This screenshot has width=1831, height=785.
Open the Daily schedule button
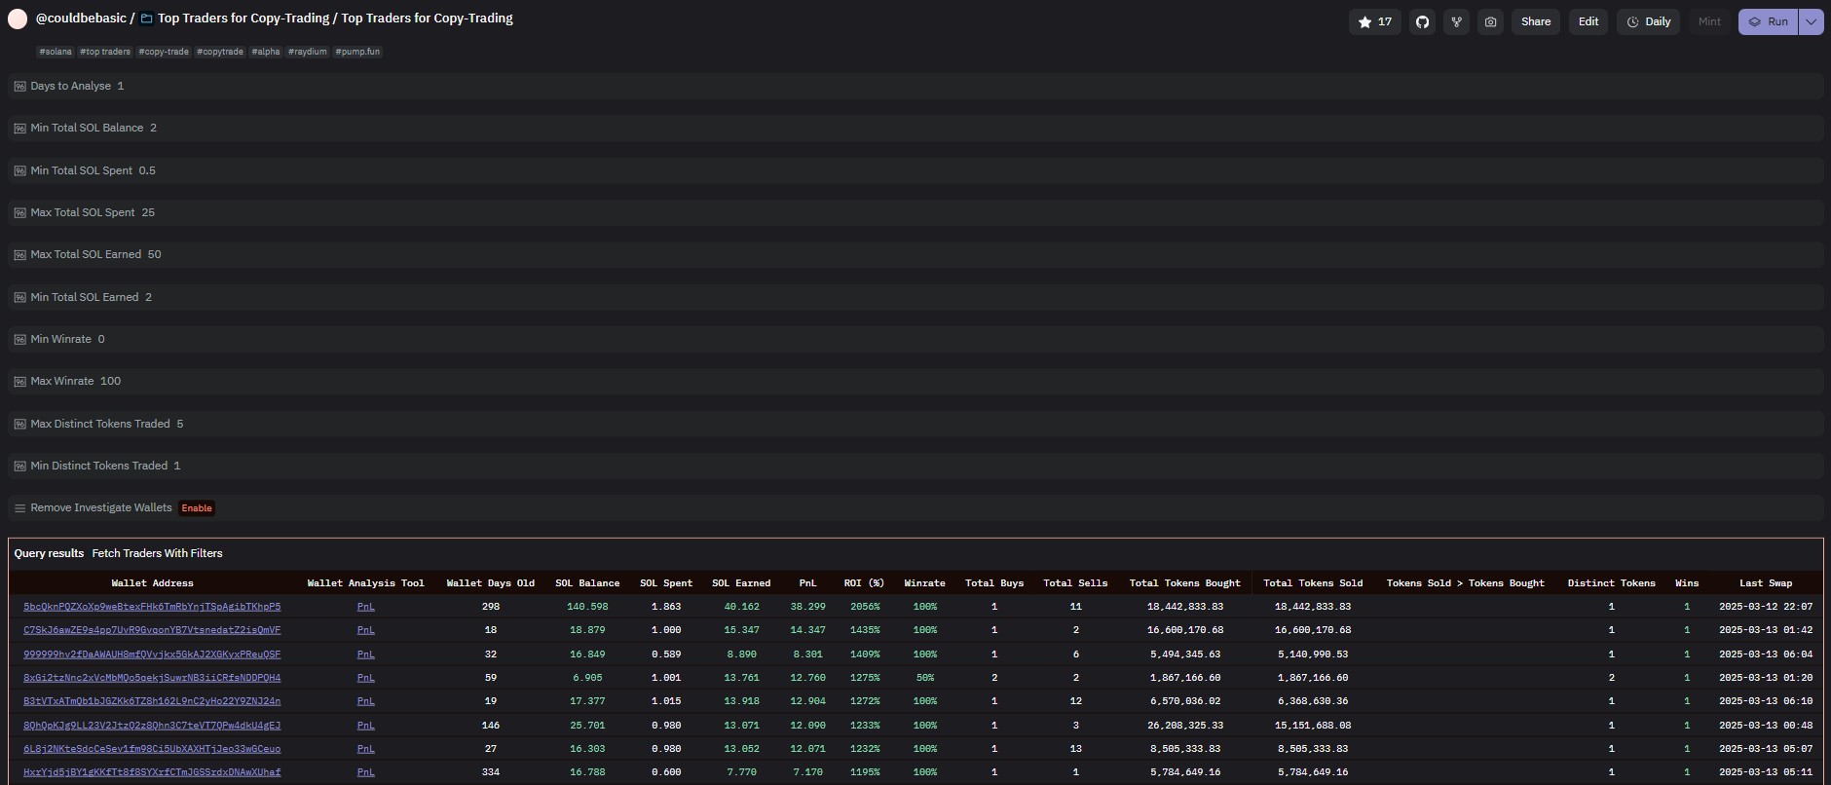pyautogui.click(x=1648, y=21)
